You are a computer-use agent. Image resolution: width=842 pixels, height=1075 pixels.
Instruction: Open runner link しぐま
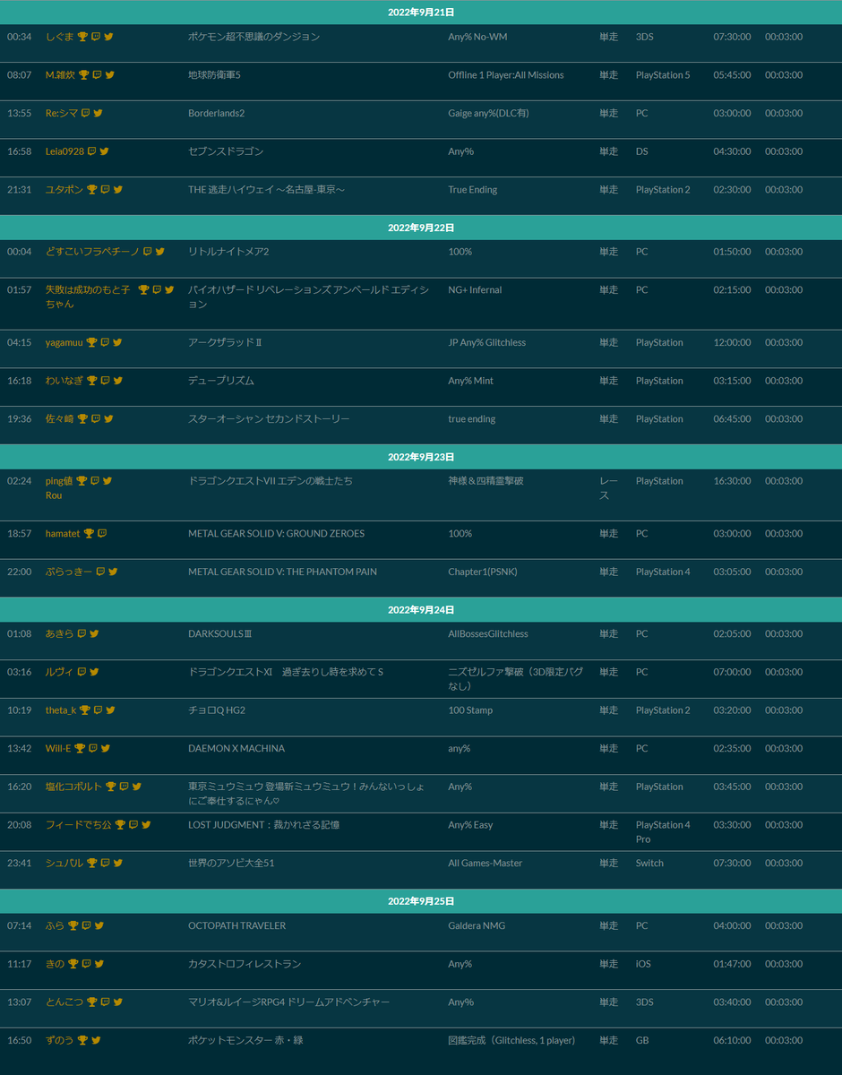[x=60, y=37]
